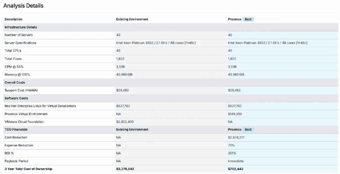
Task: Select the 79% Expense Reduction value
Action: (231, 145)
